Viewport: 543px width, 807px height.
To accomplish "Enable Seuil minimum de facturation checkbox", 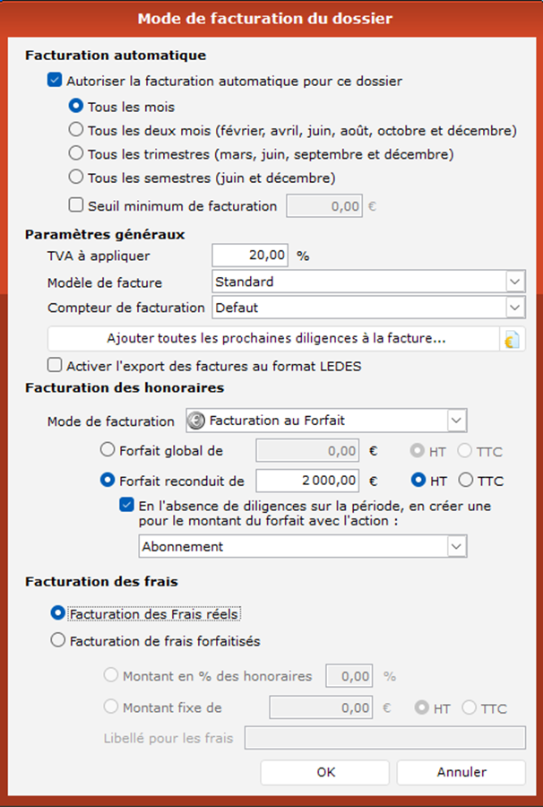I will coord(76,205).
